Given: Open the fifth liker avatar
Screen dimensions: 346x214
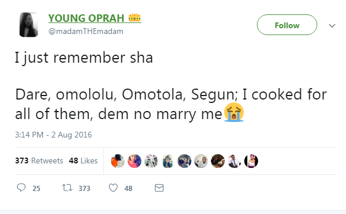Looking at the screenshot, I should coord(184,161).
